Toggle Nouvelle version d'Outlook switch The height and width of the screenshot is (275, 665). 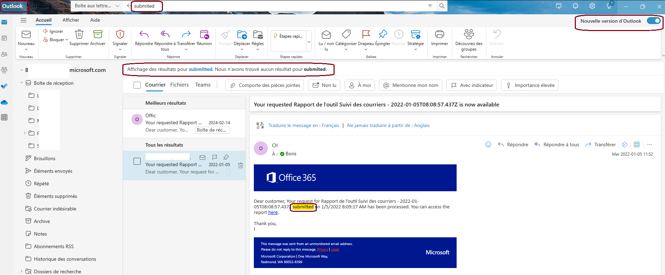pos(653,21)
